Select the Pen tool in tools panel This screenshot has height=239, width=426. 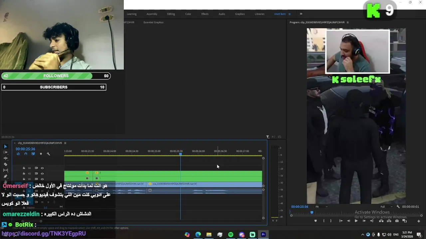point(5,176)
